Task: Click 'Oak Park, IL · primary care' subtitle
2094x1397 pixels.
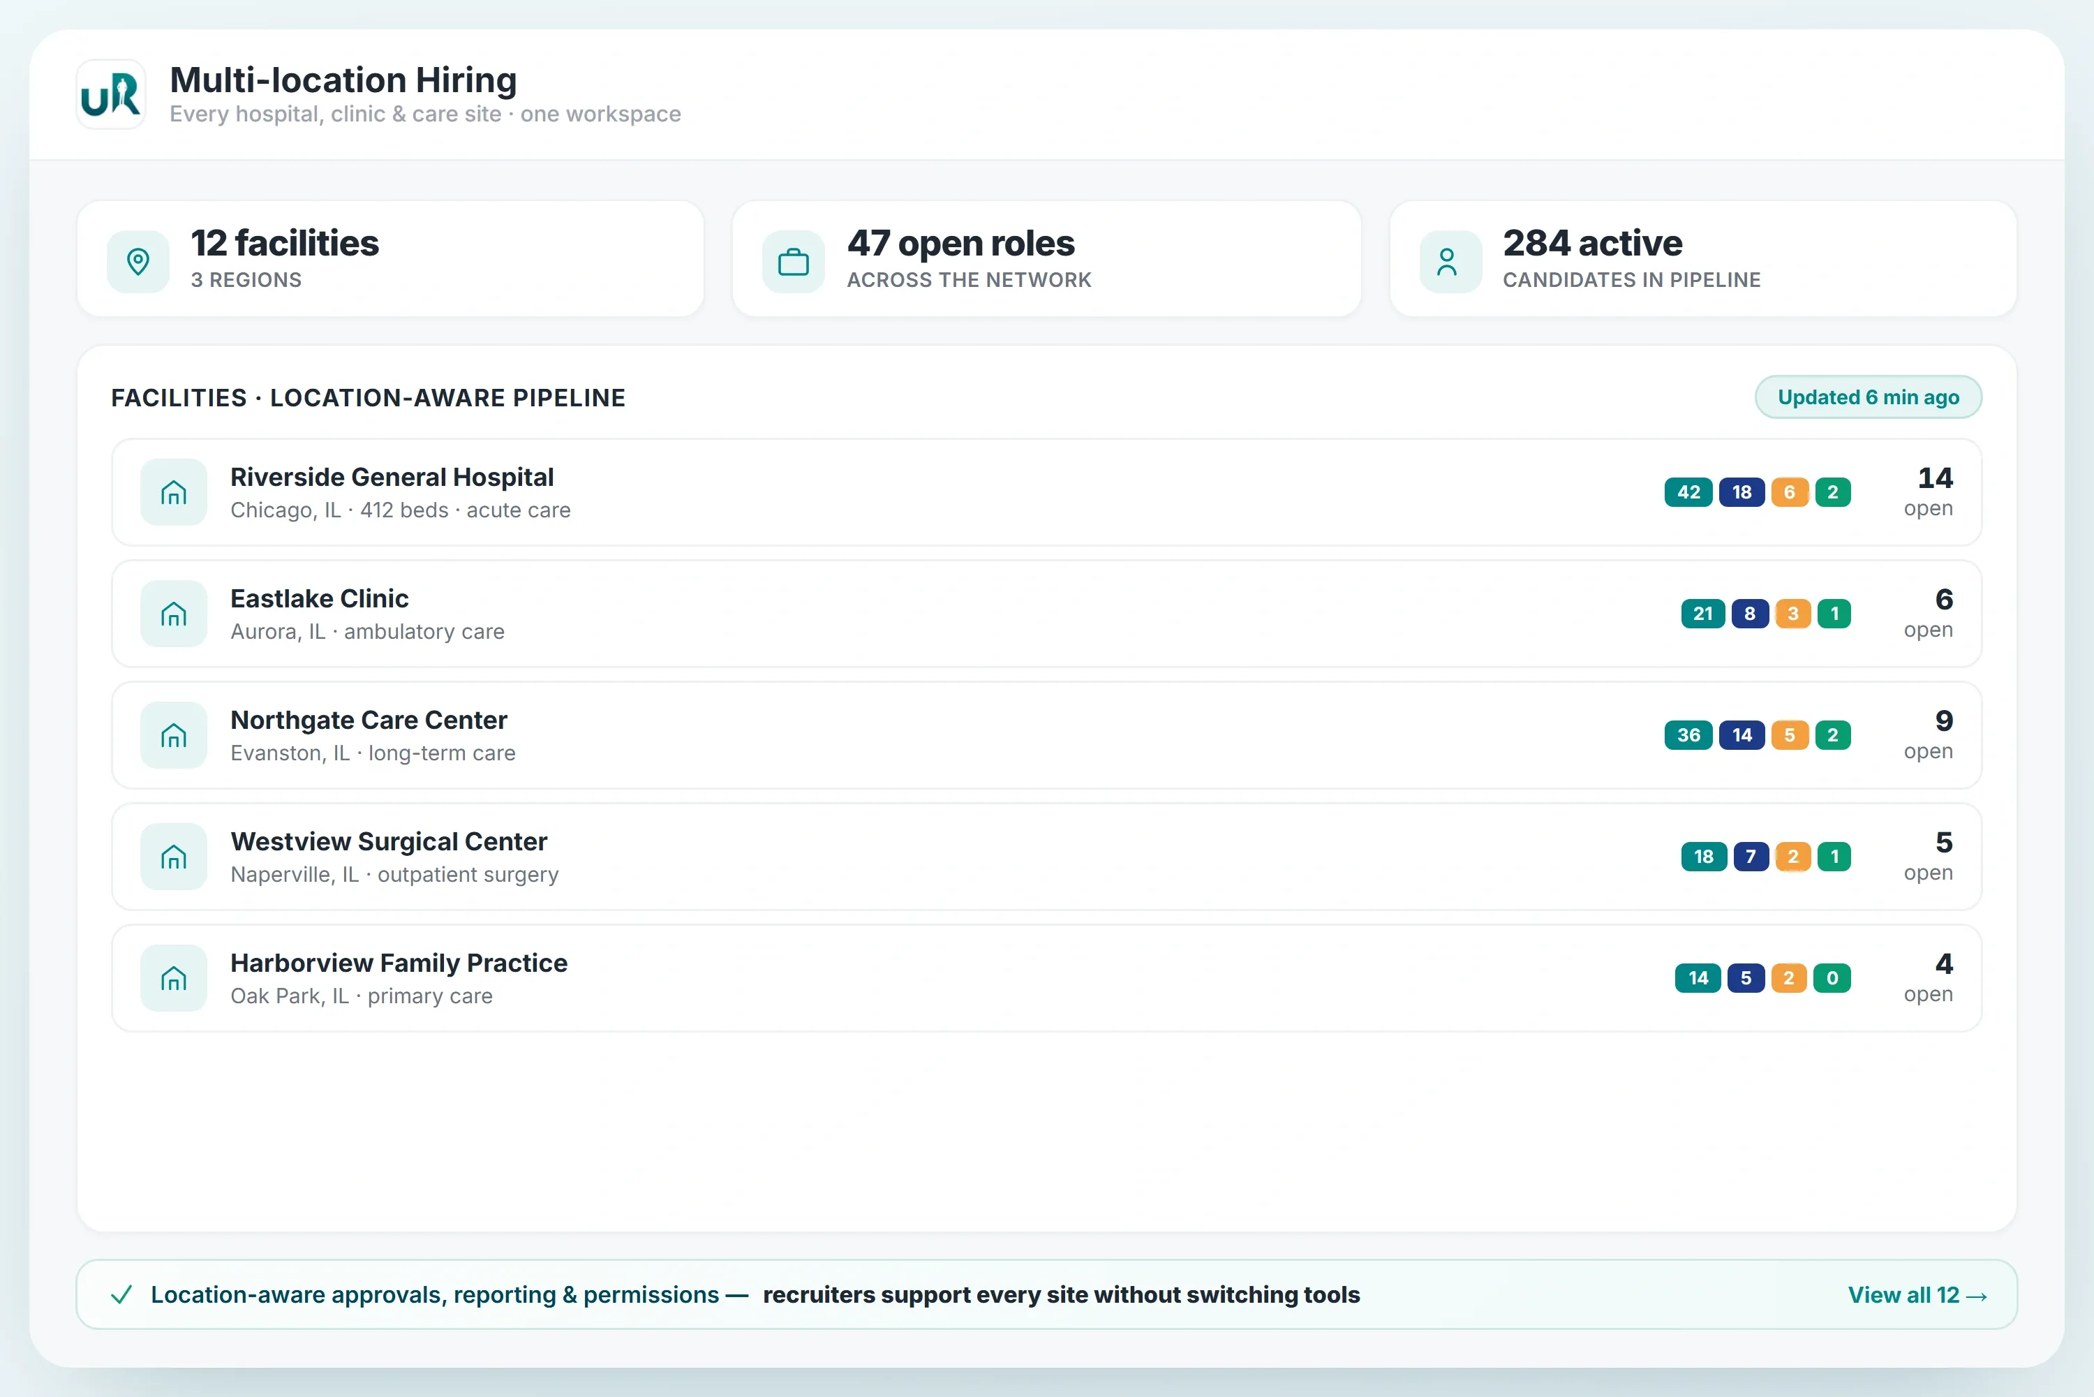Action: [361, 995]
